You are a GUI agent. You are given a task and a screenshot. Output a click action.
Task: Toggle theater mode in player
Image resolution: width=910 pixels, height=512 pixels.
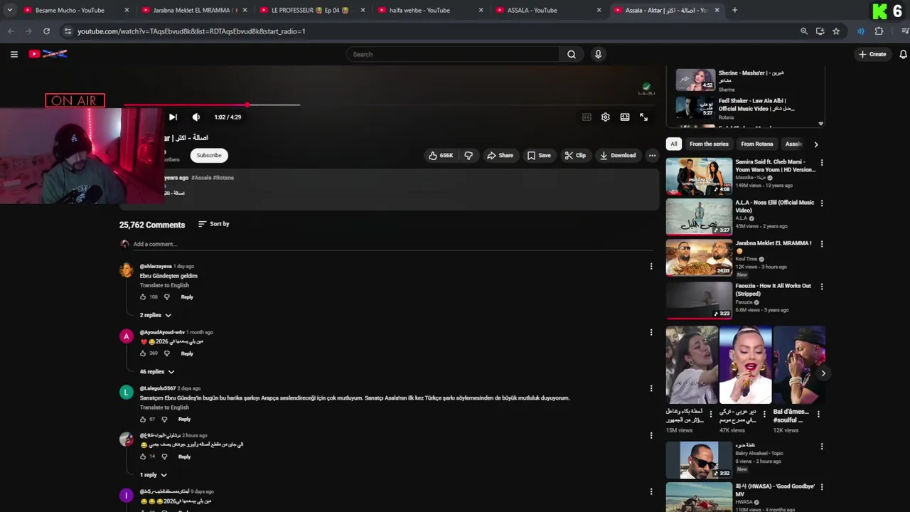coord(625,117)
